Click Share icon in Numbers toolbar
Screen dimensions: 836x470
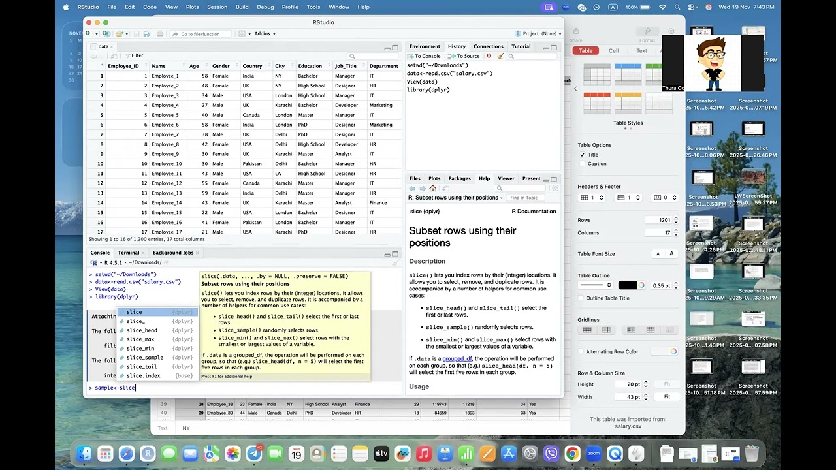pos(575,32)
